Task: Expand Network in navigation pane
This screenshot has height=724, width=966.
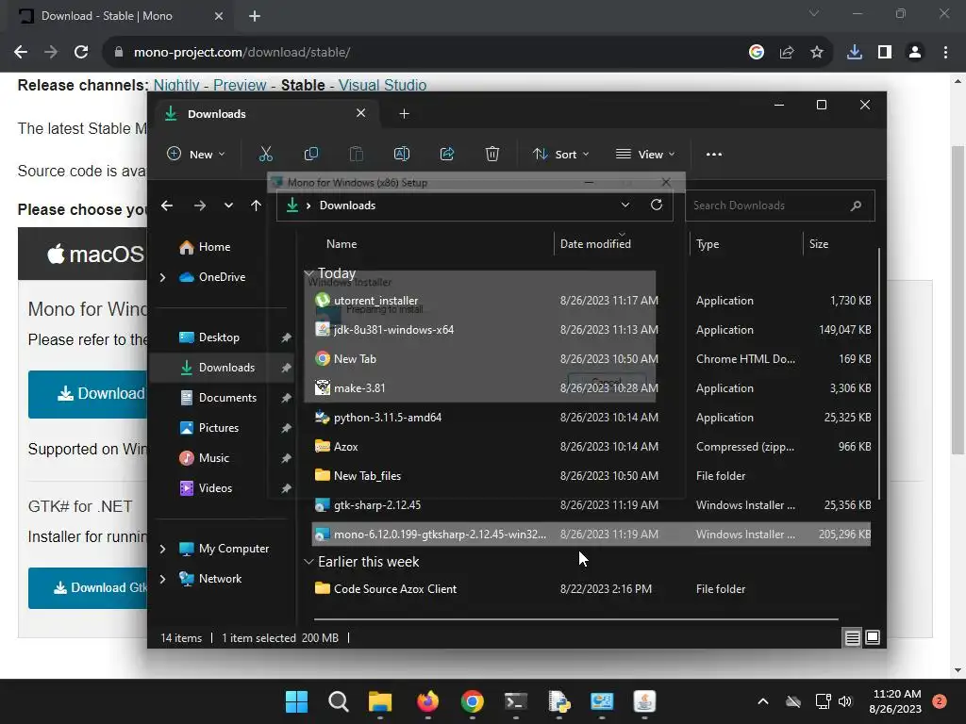Action: pyautogui.click(x=162, y=579)
